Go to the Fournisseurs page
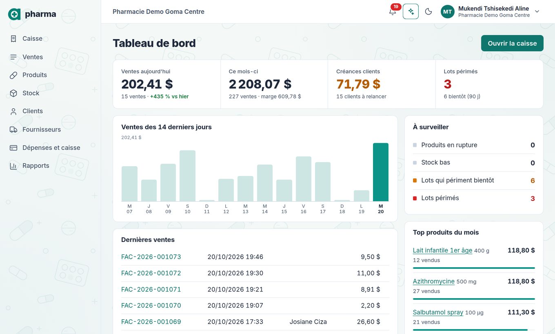This screenshot has height=334, width=555. [x=50, y=130]
